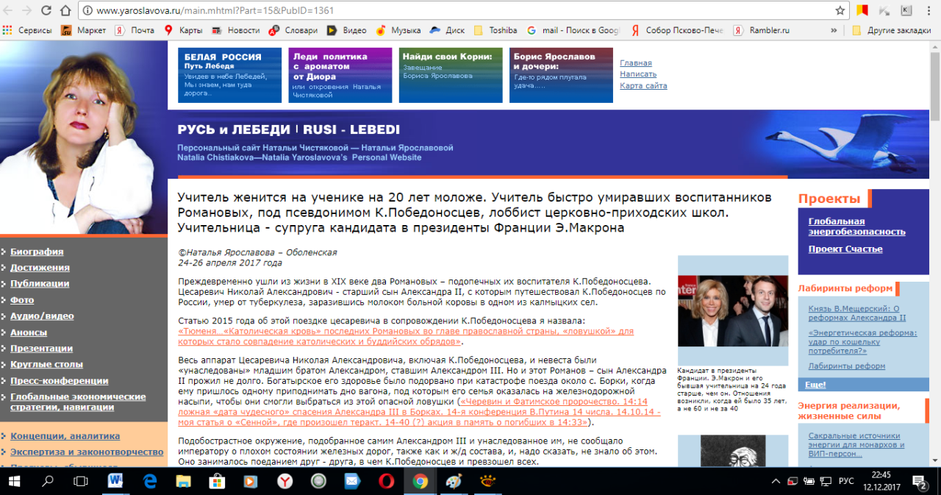Open the Борис Ярославов и дочери banner
The image size is (941, 495).
coord(561,75)
